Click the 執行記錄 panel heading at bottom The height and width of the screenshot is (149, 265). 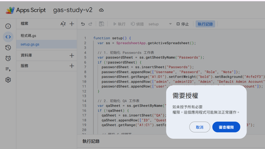coord(91,141)
